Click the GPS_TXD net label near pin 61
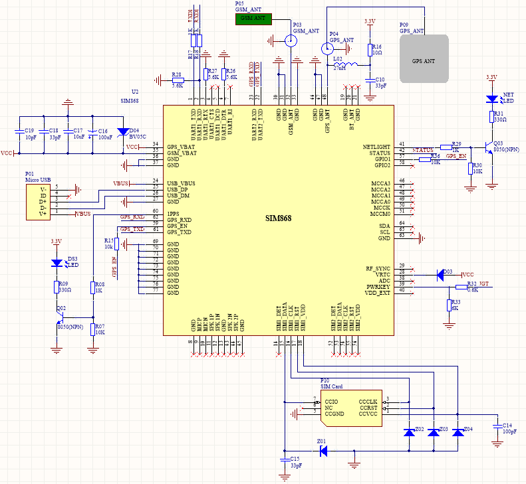Image resolution: width=526 pixels, height=484 pixels. [x=132, y=230]
